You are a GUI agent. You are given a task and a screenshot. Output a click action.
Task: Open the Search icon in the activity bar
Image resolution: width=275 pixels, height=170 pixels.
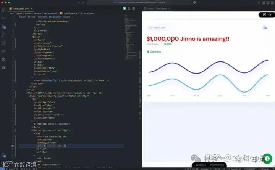[3, 18]
